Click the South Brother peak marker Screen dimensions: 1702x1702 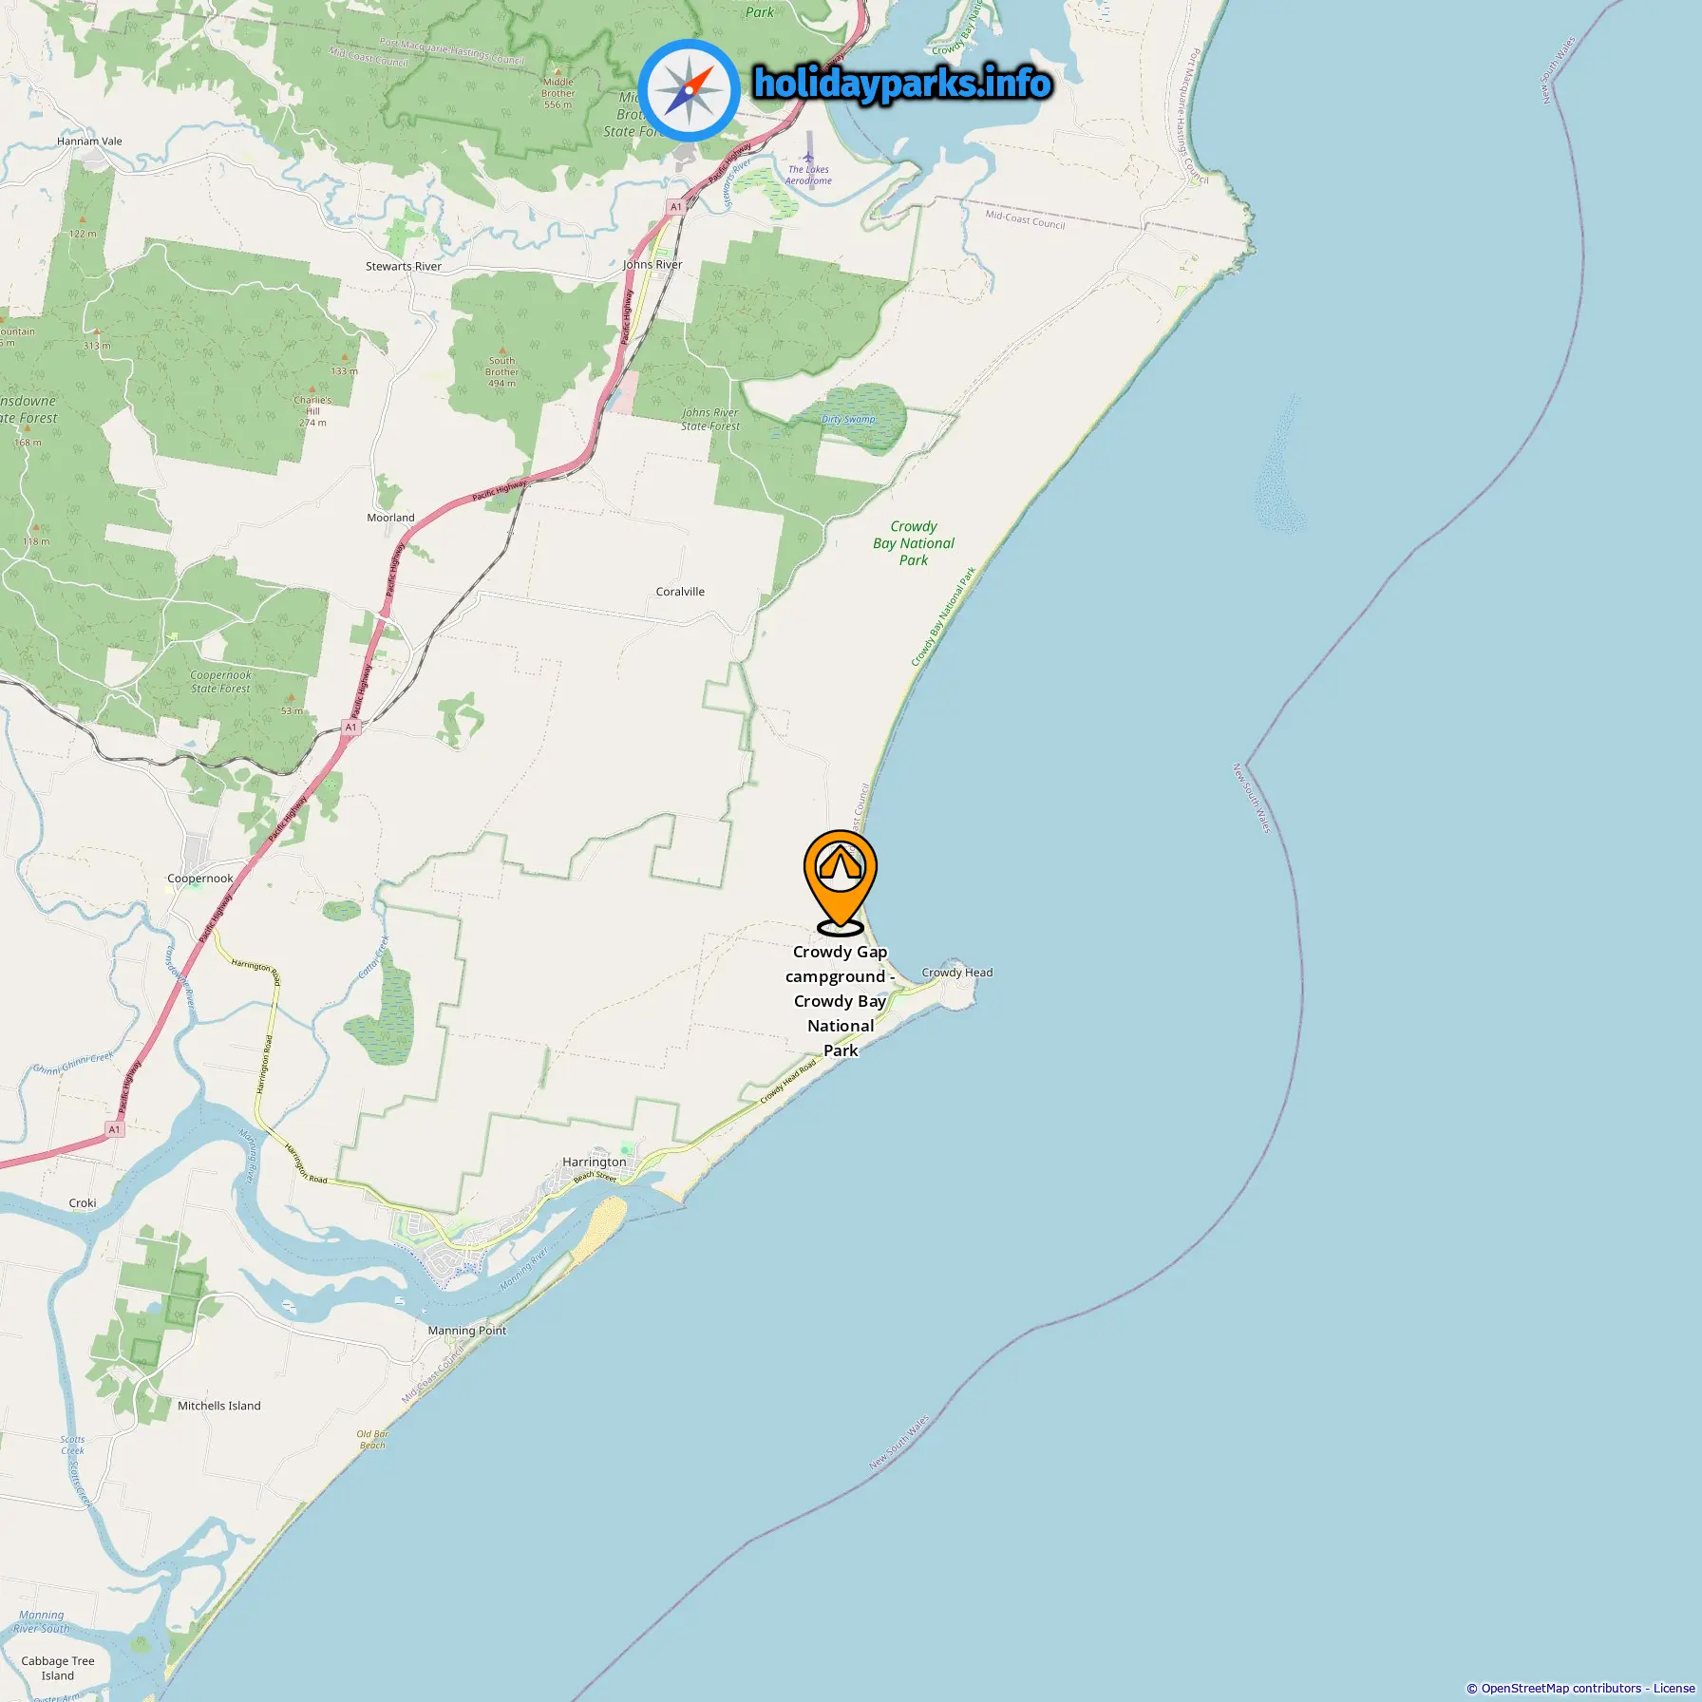pyautogui.click(x=502, y=350)
